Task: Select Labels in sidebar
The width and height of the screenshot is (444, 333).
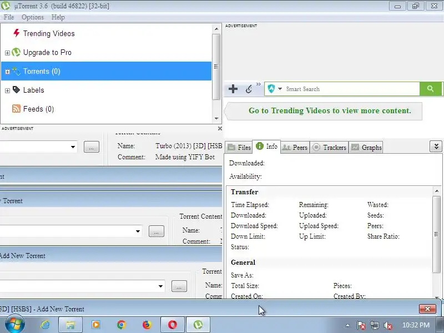Action: coord(33,90)
